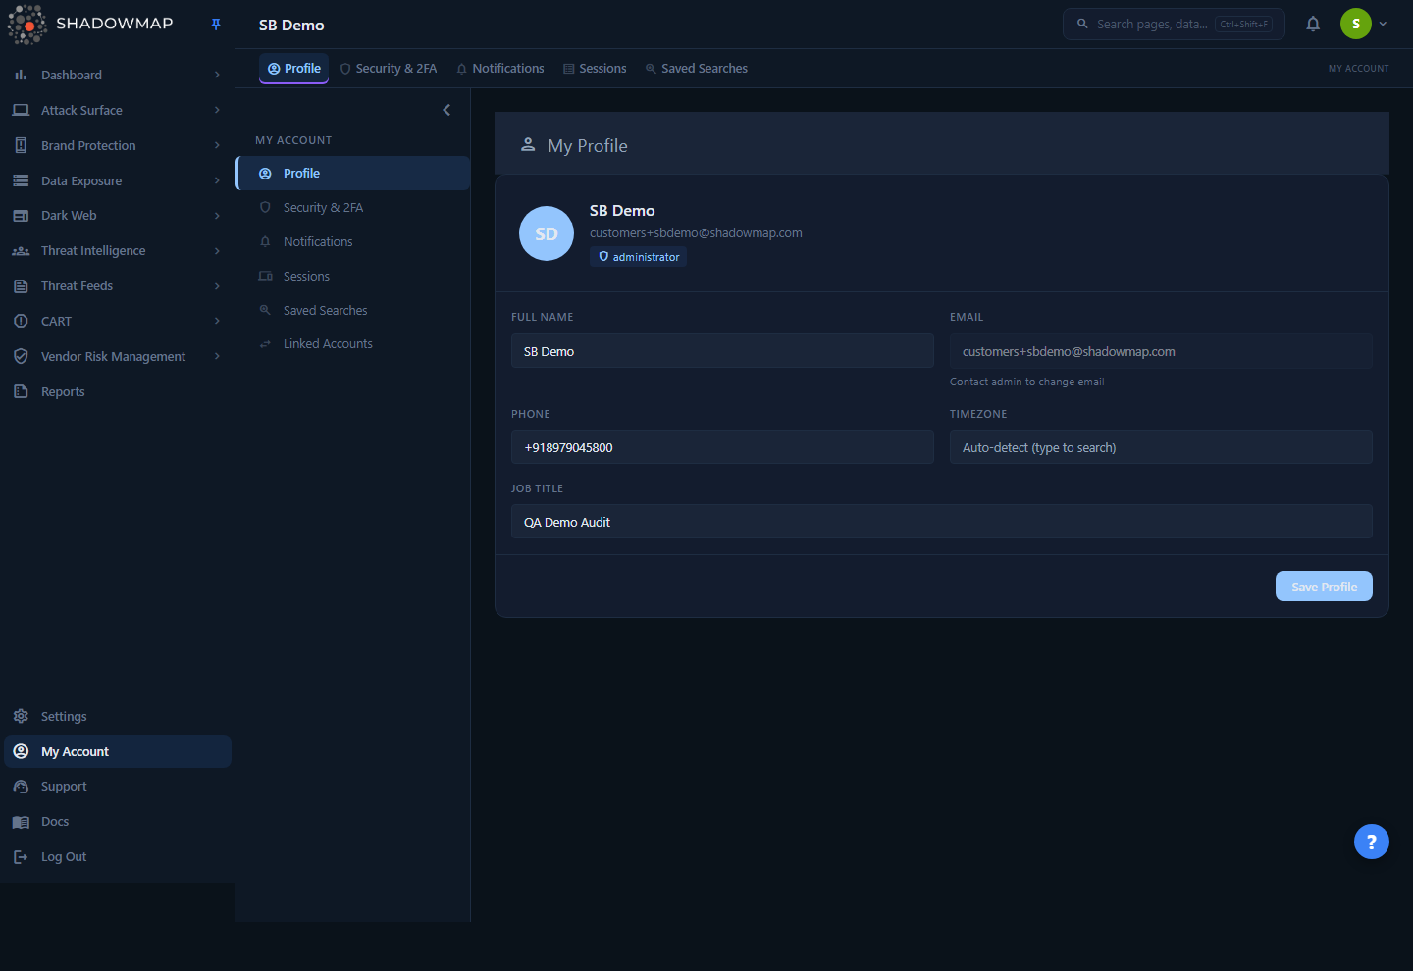Click the Support headset icon
Image resolution: width=1413 pixels, height=971 pixels.
click(x=21, y=787)
